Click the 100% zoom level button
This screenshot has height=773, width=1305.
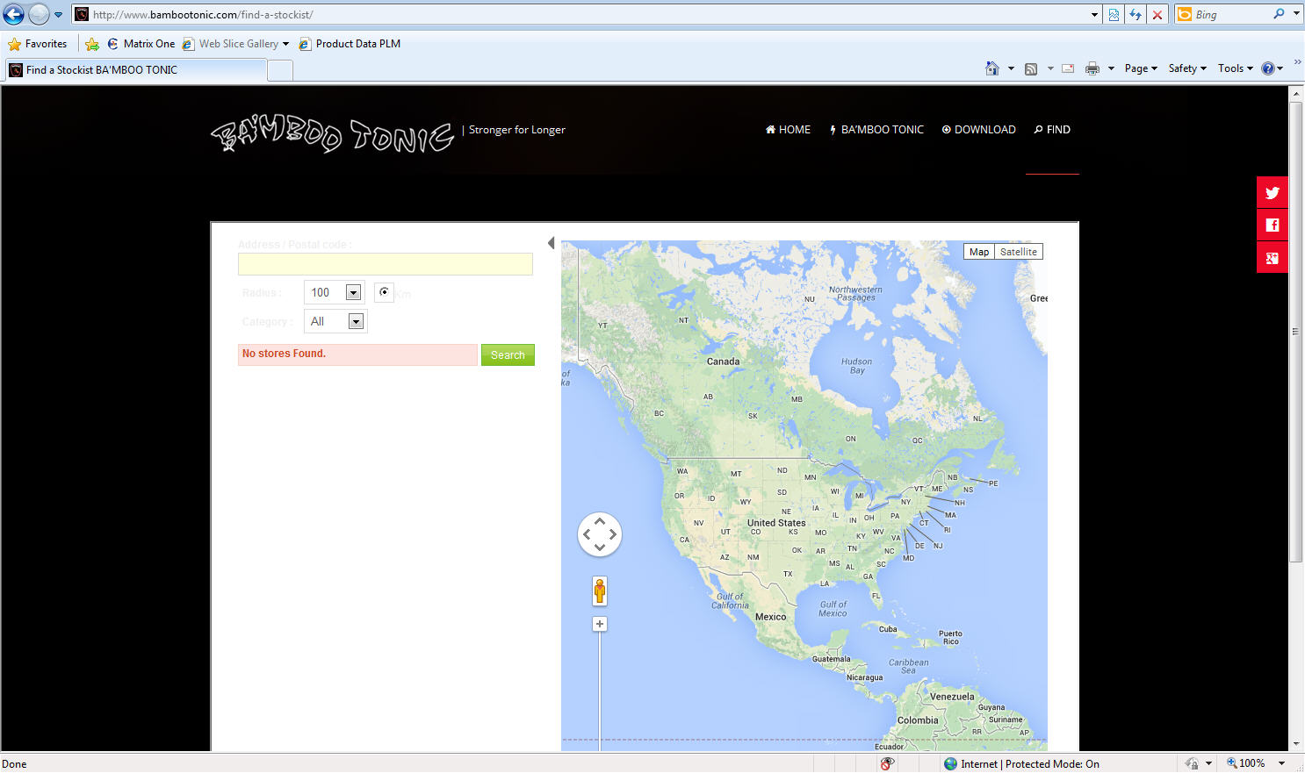1246,764
